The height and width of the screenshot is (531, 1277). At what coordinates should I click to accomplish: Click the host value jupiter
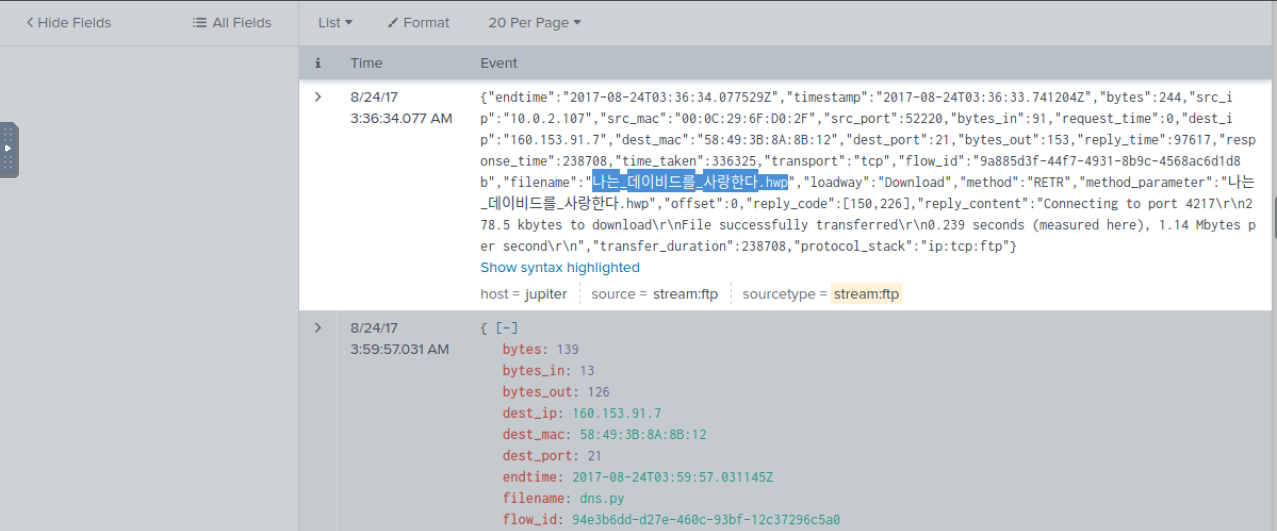click(x=545, y=294)
